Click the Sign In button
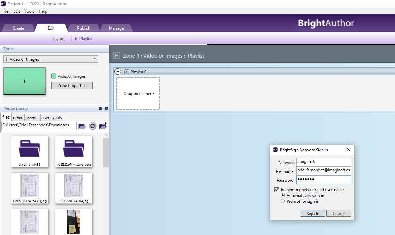Image resolution: width=395 pixels, height=235 pixels. click(312, 213)
